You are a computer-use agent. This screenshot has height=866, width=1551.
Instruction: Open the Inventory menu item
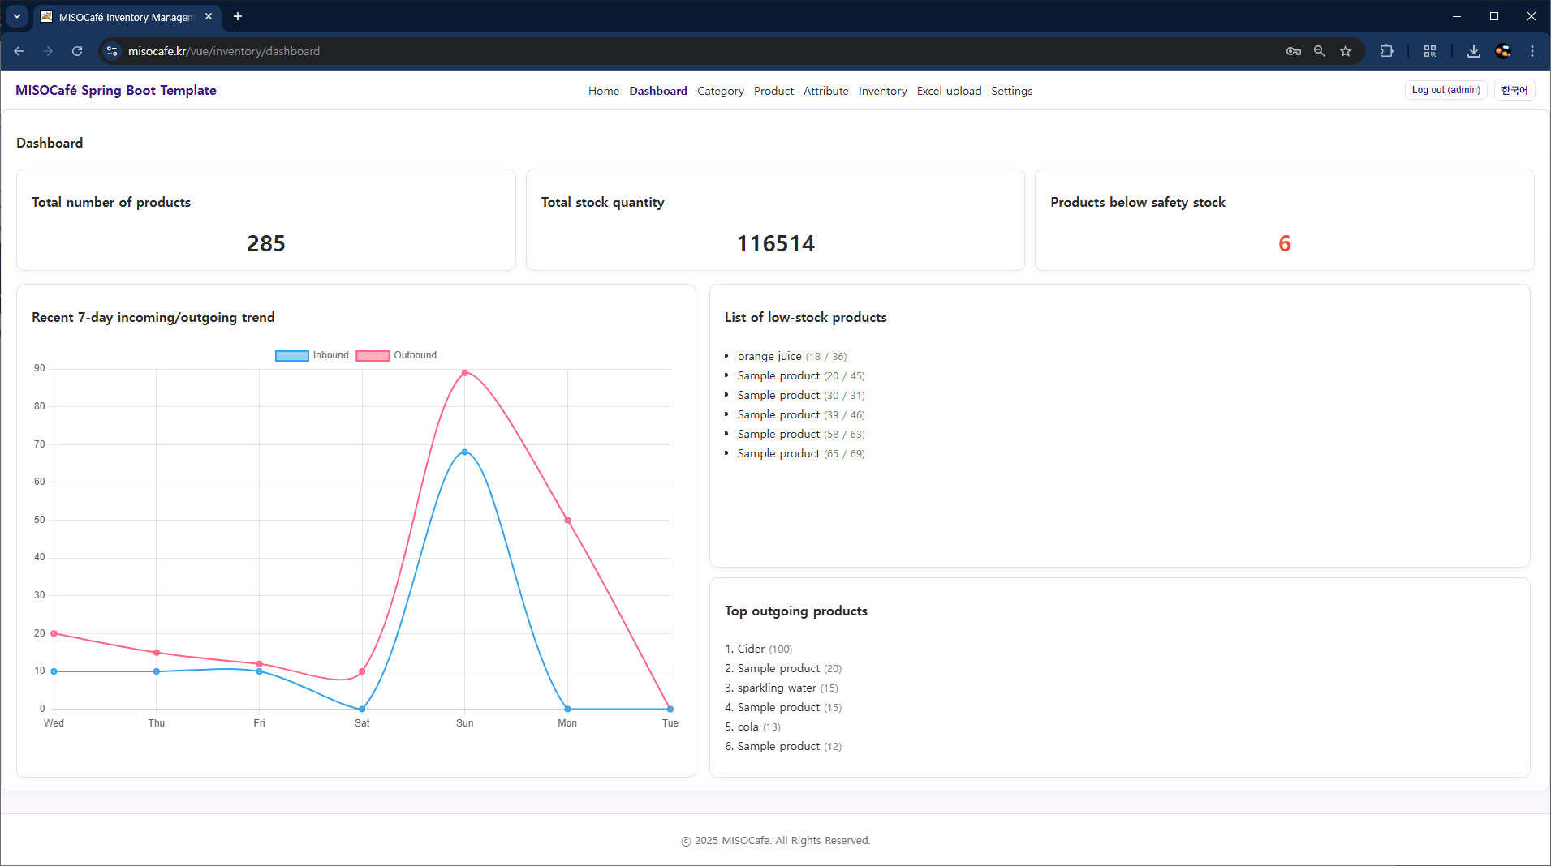[x=882, y=91]
